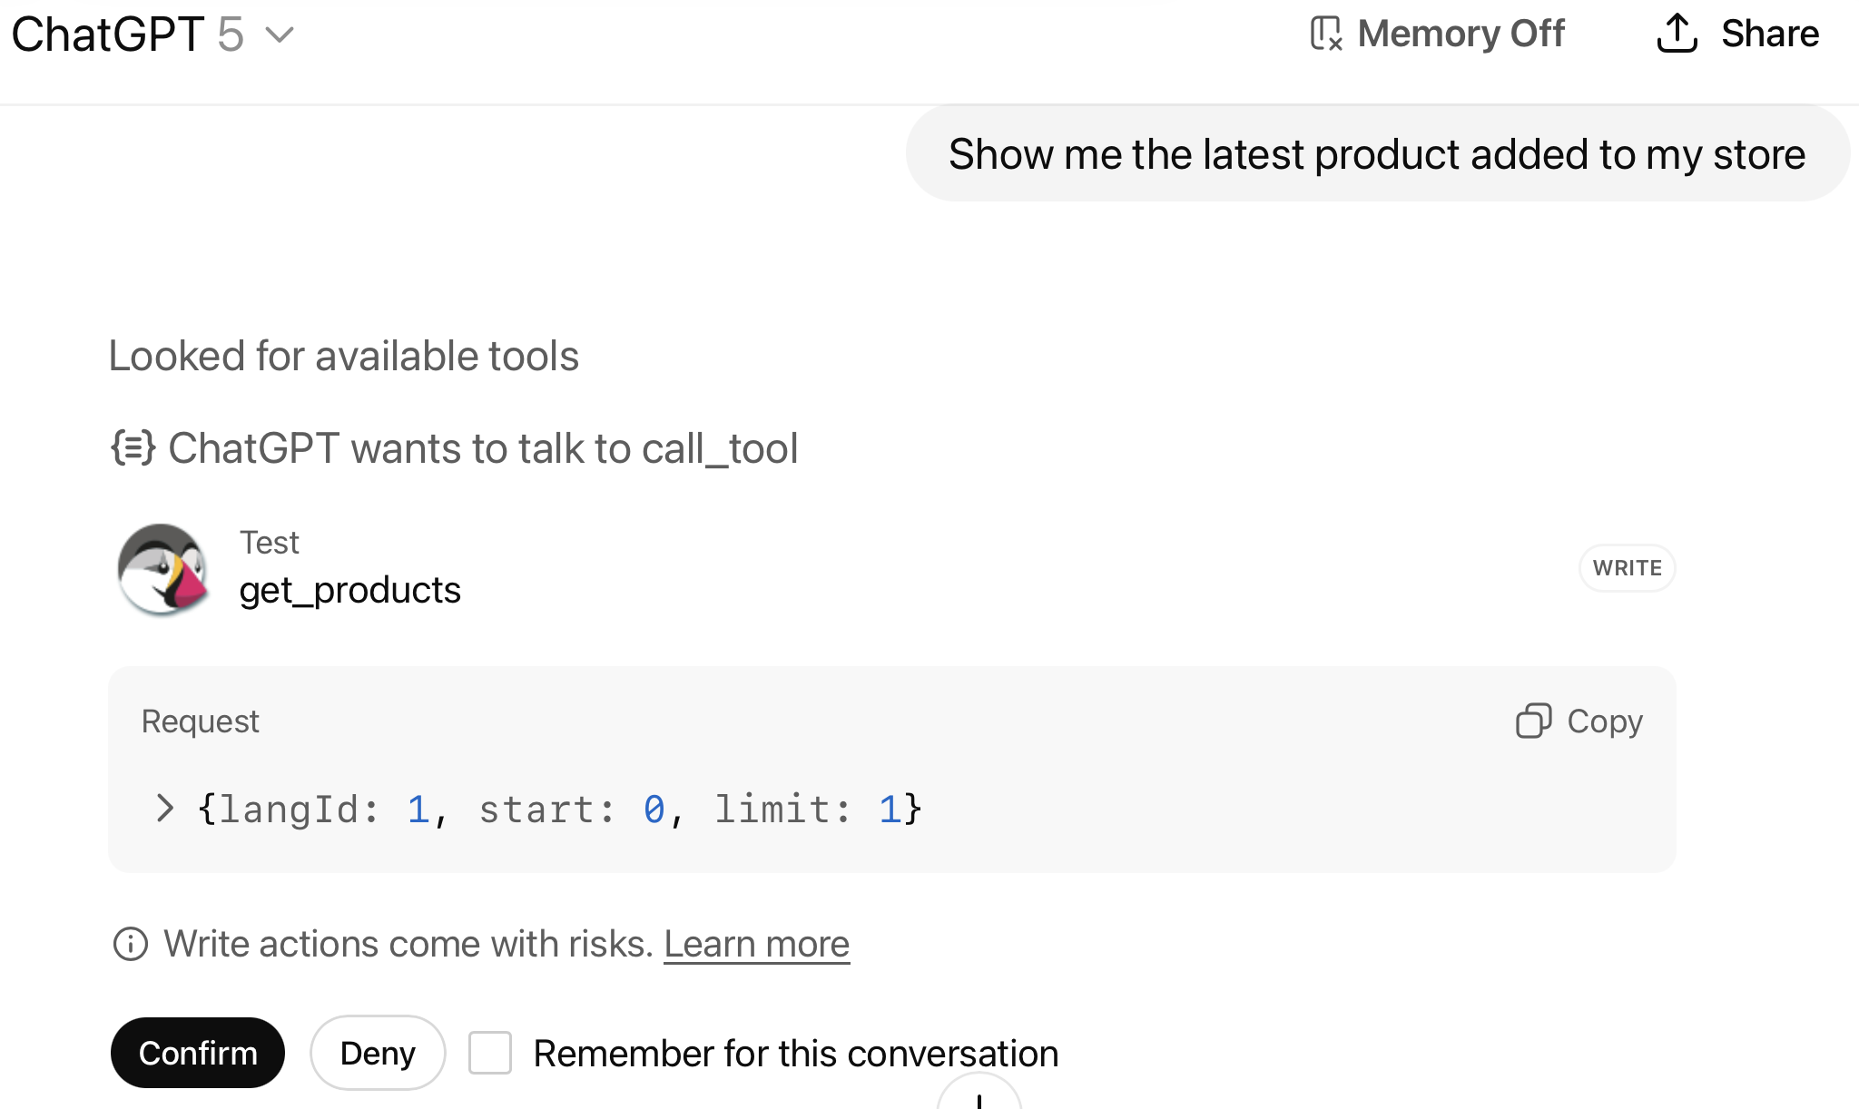
Task: Click the get_products tool name
Action: click(x=349, y=590)
